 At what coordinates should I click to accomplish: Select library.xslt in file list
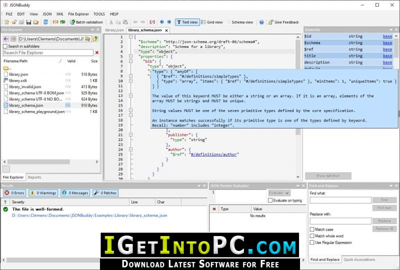[x=18, y=80]
